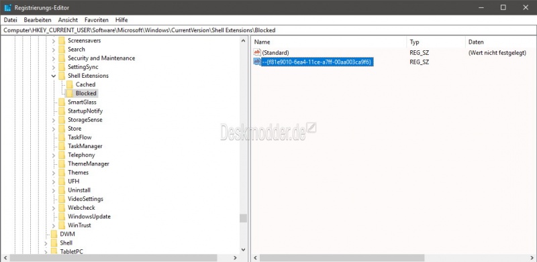
Task: Click the Registry Editor app icon in title bar
Action: [x=8, y=7]
